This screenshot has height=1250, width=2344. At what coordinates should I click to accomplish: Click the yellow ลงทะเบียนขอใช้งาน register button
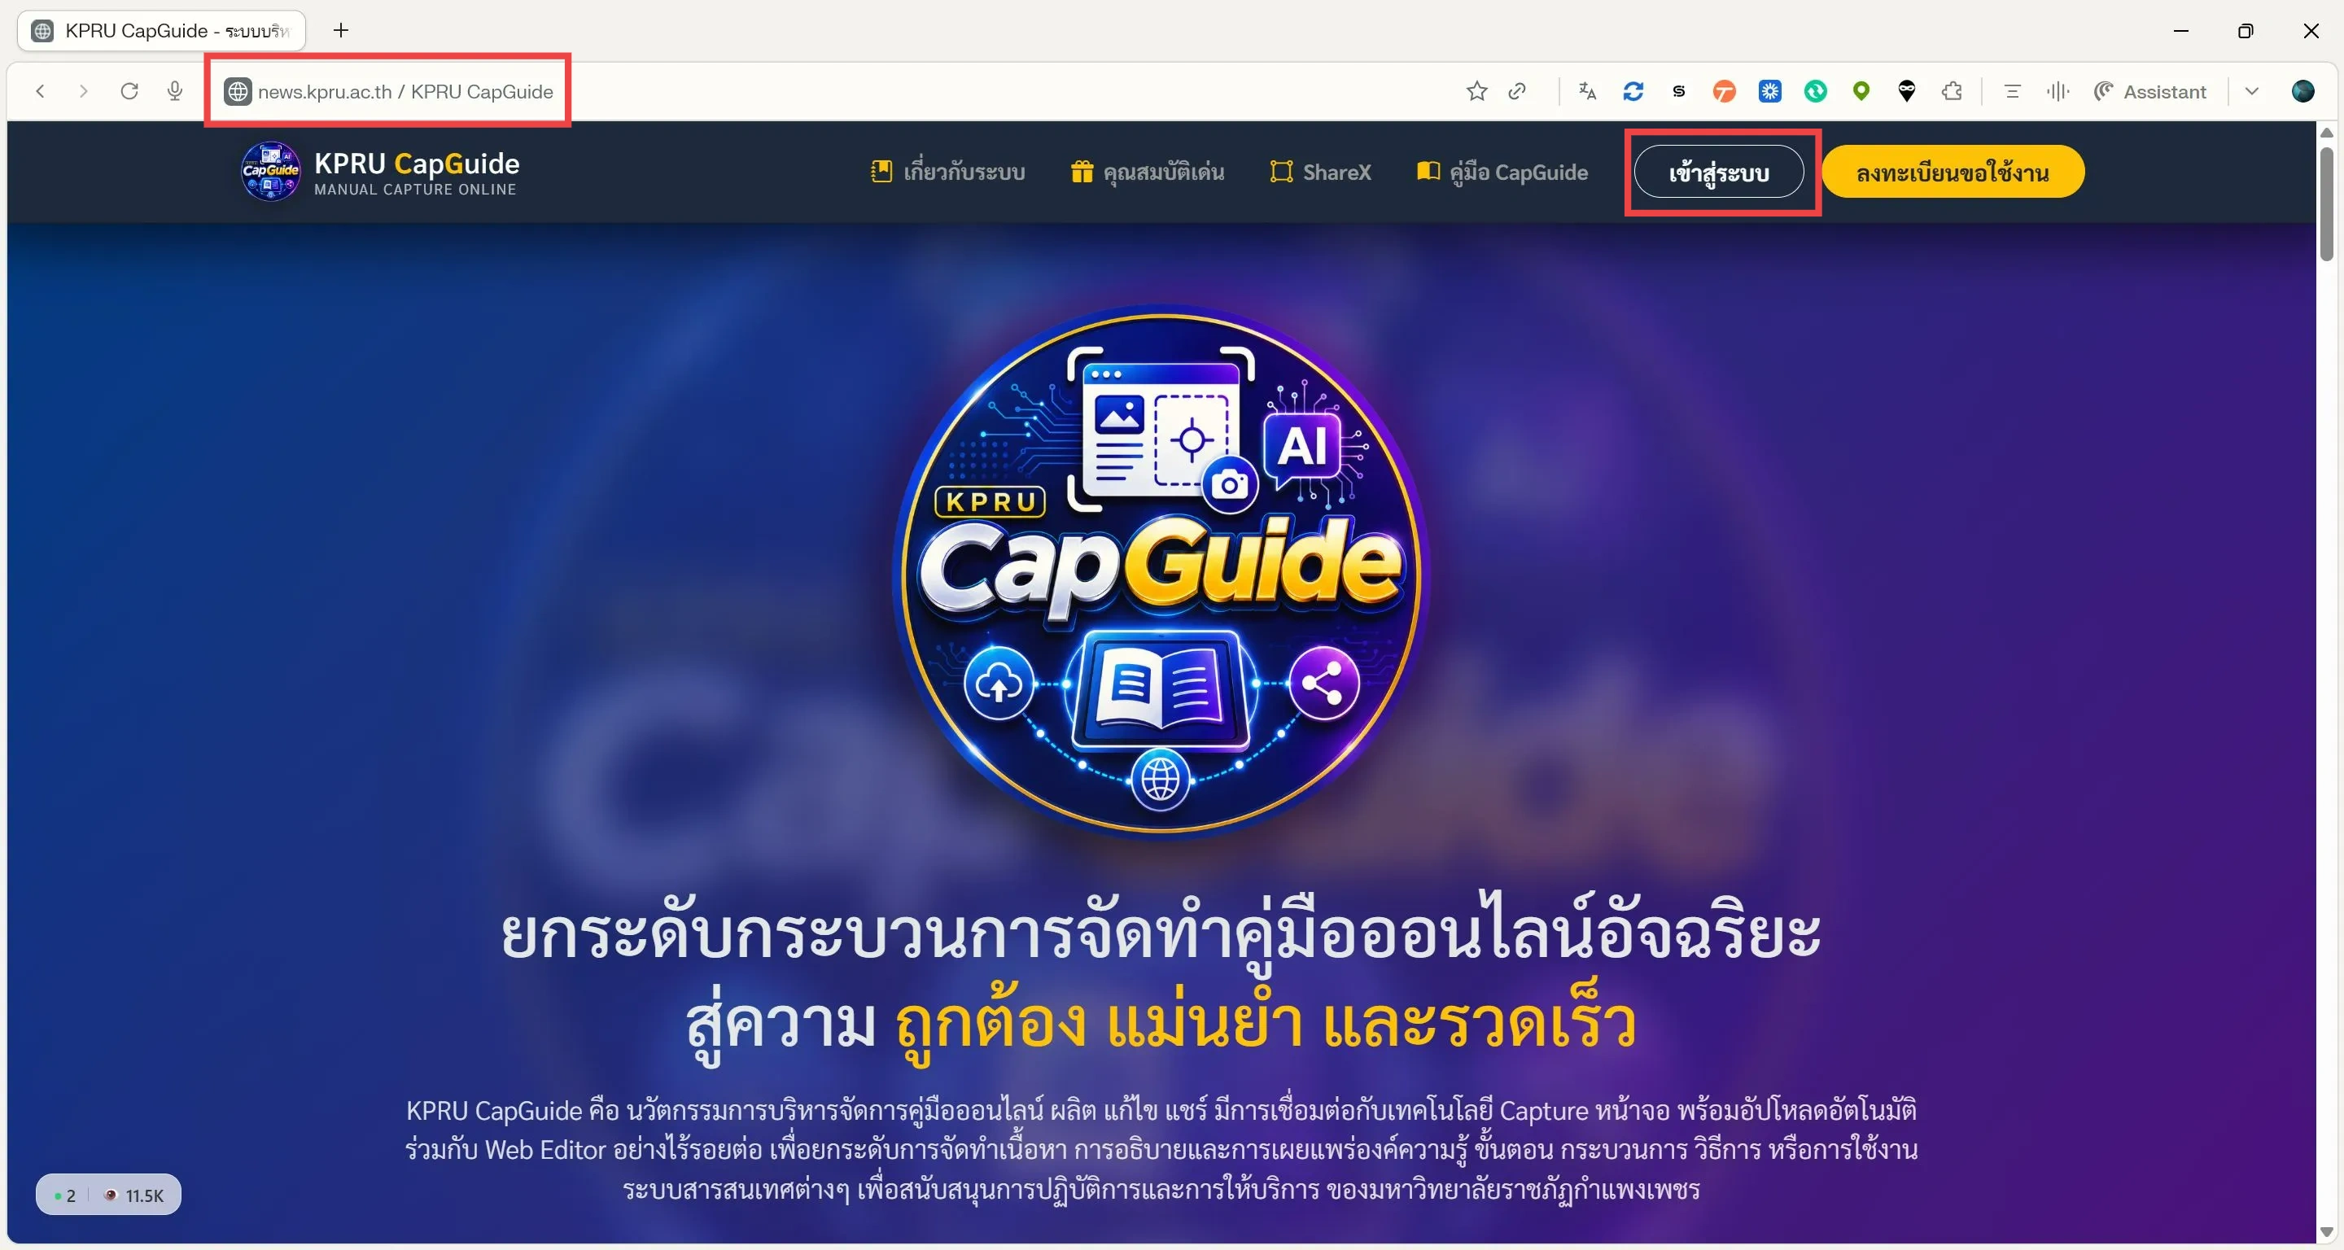1953,172
